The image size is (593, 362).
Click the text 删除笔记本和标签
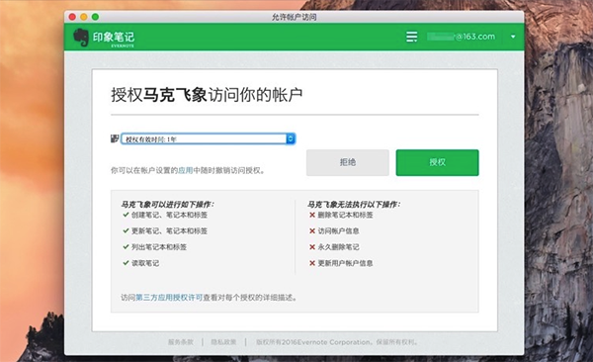pos(345,215)
